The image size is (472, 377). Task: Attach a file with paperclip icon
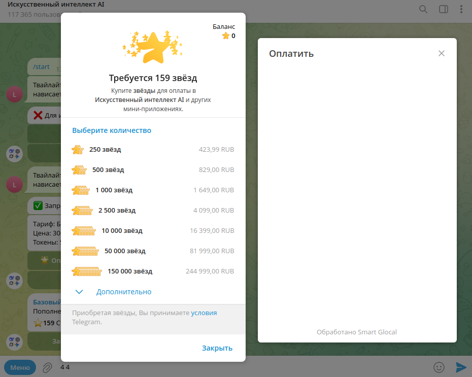pos(47,367)
